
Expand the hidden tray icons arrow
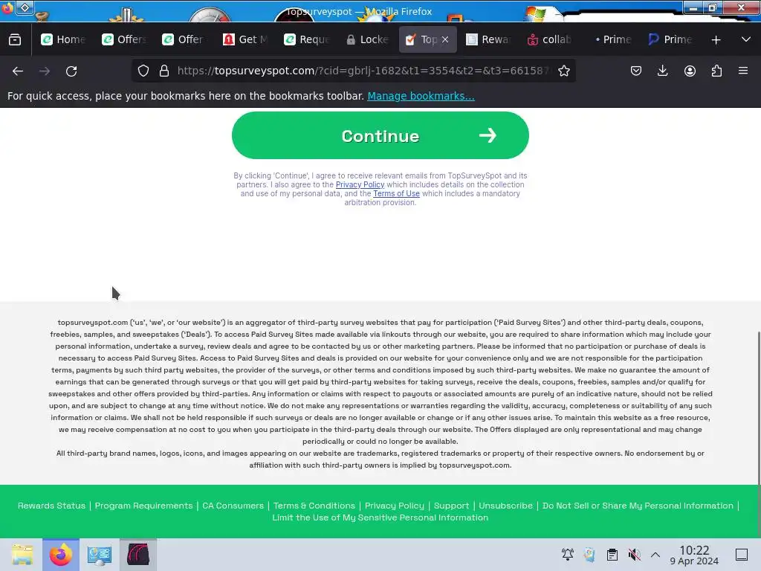(655, 555)
